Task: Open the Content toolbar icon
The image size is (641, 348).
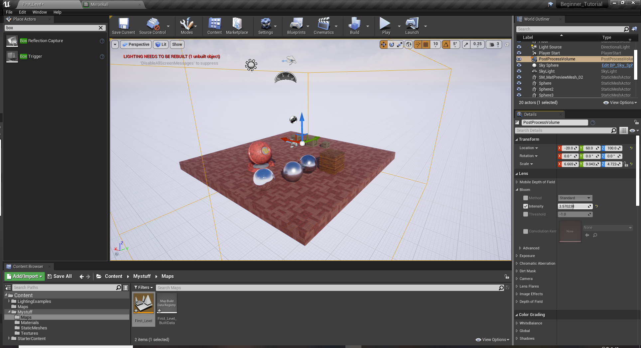Action: 214,26
